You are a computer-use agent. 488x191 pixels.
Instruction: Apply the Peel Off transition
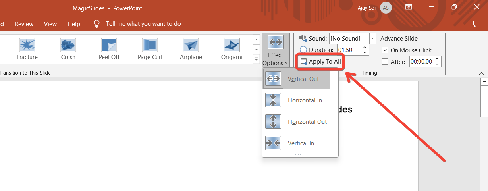pyautogui.click(x=109, y=48)
